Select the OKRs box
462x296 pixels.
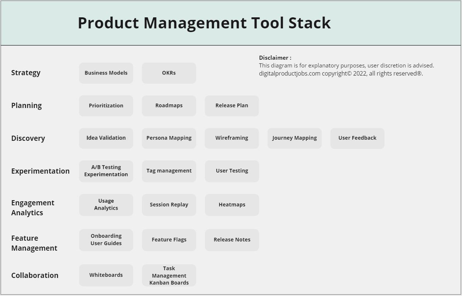169,73
